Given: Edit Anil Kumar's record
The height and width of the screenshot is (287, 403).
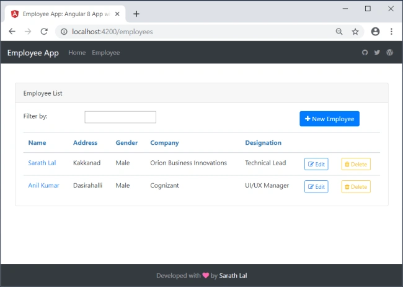Looking at the screenshot, I should [x=316, y=186].
